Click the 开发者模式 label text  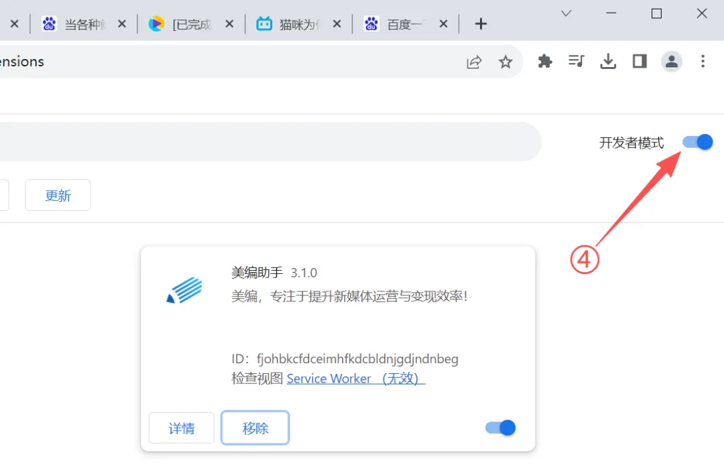(631, 143)
